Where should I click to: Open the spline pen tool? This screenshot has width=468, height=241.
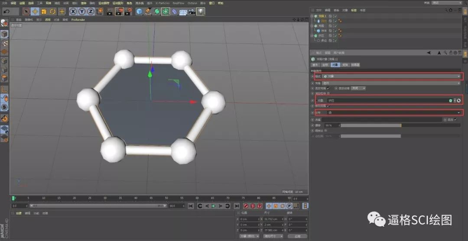point(148,11)
